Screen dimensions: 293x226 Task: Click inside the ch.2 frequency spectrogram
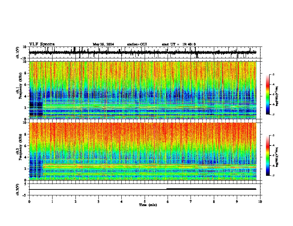coord(143,151)
